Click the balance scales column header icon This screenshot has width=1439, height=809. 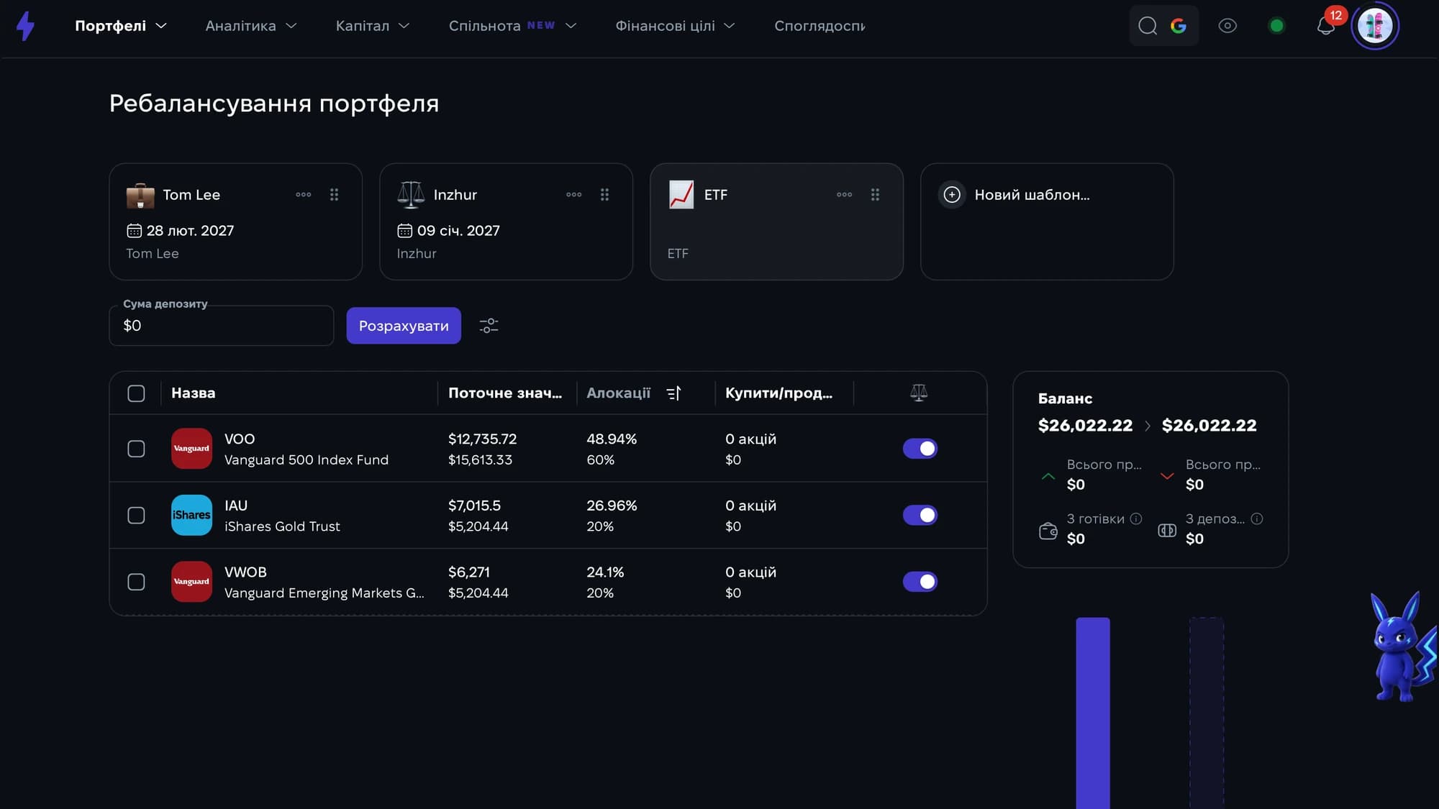click(919, 393)
